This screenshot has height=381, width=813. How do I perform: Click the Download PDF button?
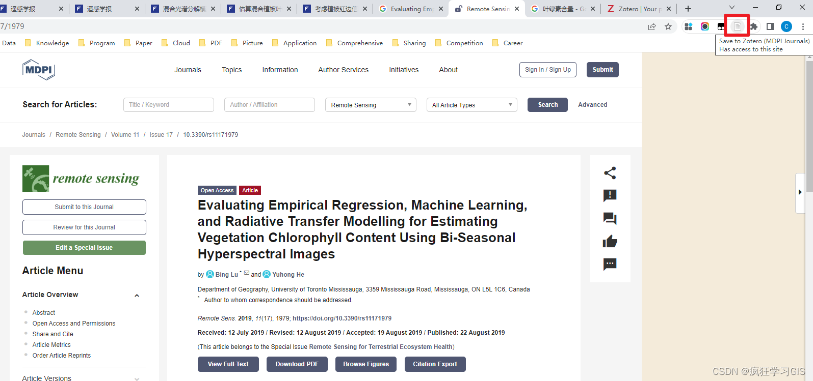[x=297, y=364]
